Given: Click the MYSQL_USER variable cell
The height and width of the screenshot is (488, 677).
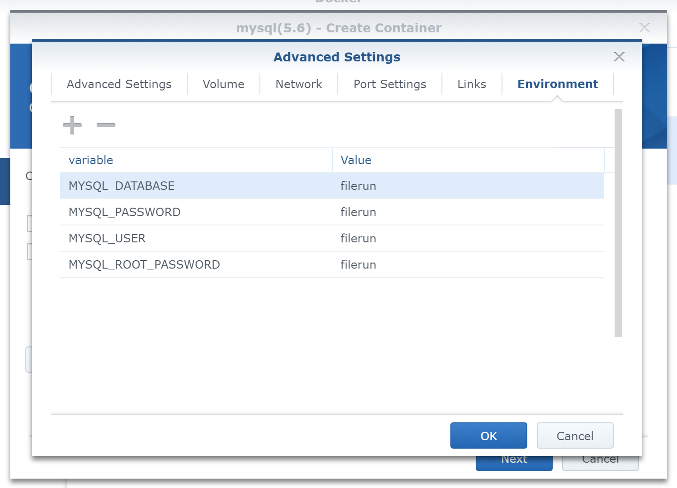Looking at the screenshot, I should [x=107, y=239].
